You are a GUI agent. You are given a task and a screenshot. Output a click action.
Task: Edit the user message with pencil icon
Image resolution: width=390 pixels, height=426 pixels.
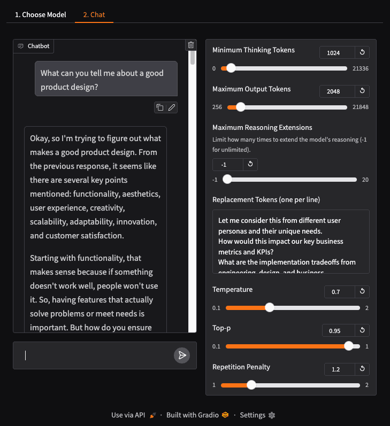coord(171,107)
